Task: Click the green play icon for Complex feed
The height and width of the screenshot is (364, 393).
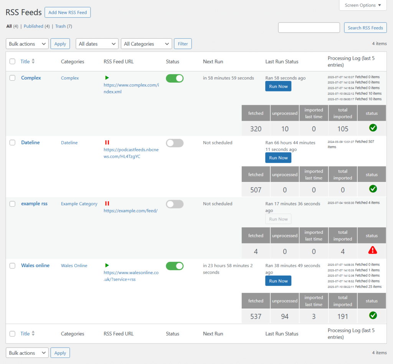Action: (107, 78)
